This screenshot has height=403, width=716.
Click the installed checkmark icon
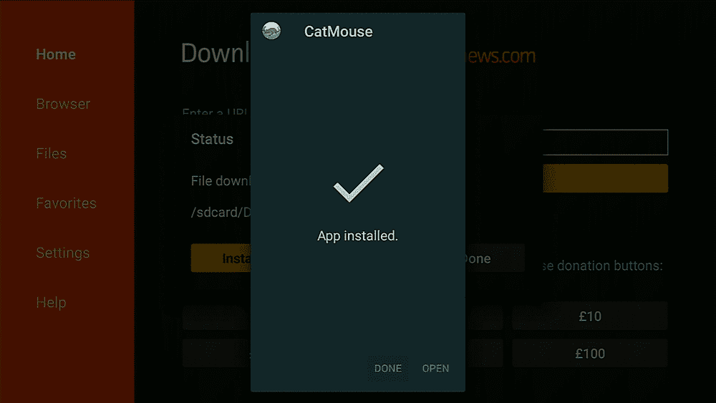click(359, 183)
